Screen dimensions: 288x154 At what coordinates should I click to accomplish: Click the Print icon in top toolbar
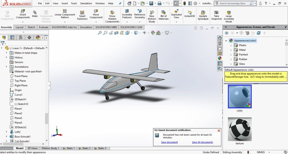pos(159,3)
